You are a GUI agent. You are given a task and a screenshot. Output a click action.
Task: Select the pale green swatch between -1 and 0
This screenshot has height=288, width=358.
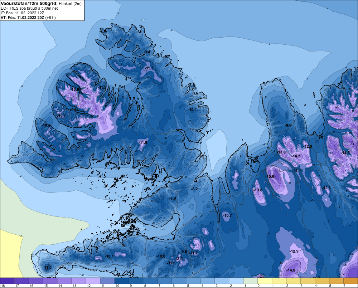pos(251,280)
